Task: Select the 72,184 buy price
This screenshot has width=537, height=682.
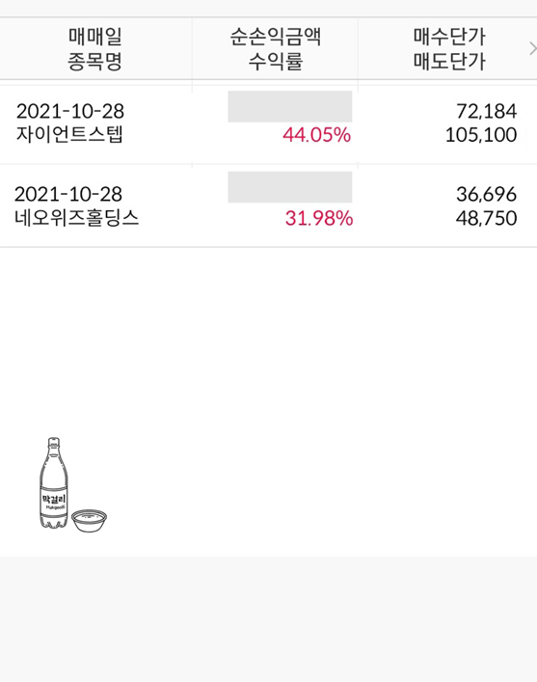Action: (x=487, y=111)
